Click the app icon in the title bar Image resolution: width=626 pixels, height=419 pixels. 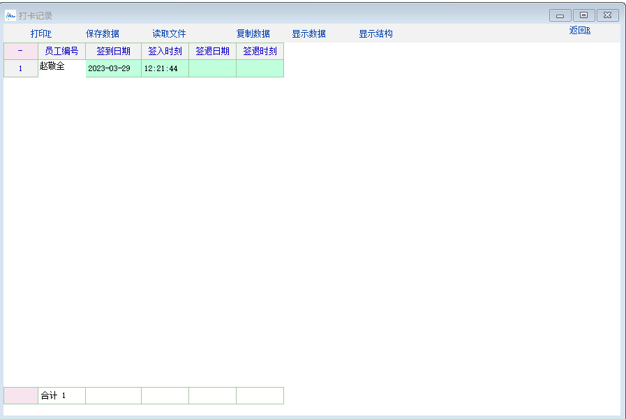[10, 15]
